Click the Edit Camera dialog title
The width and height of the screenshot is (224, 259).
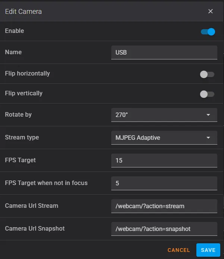(23, 12)
